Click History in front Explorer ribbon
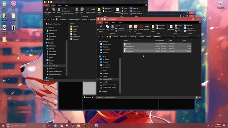 (x=178, y=31)
